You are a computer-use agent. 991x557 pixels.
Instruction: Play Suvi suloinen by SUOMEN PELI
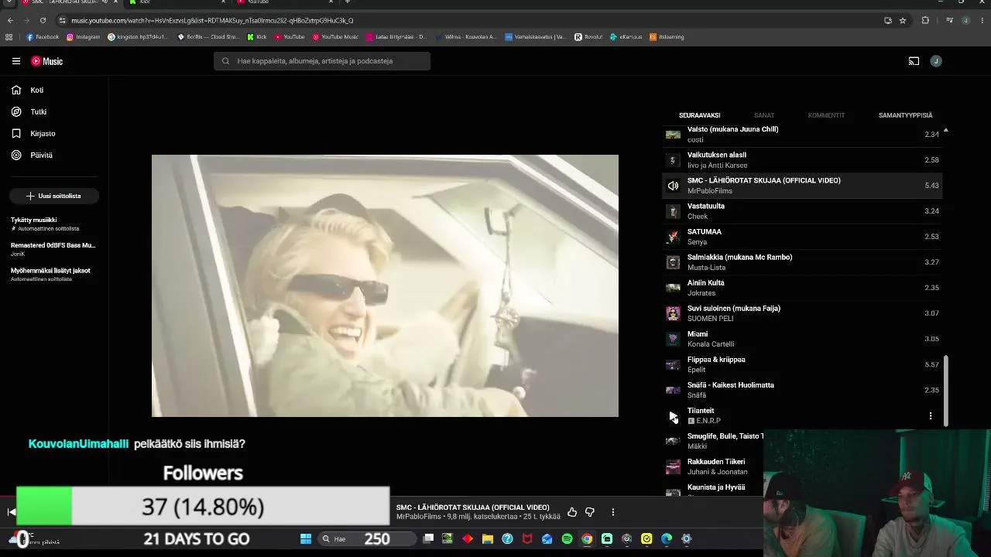(802, 313)
